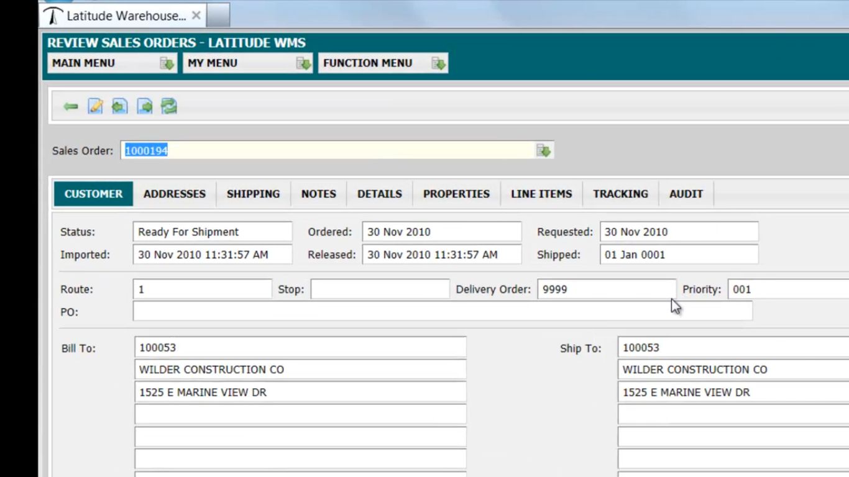Image resolution: width=849 pixels, height=477 pixels.
Task: Select the Latitude Warehouse browser tab
Action: coord(122,16)
